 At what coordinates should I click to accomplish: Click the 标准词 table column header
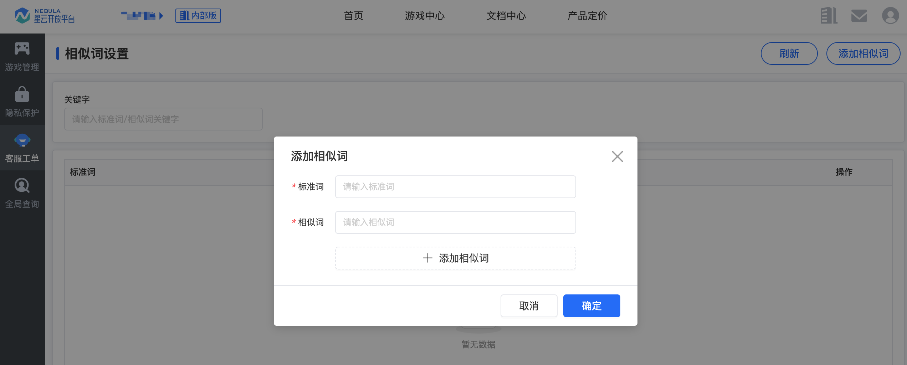coord(83,172)
